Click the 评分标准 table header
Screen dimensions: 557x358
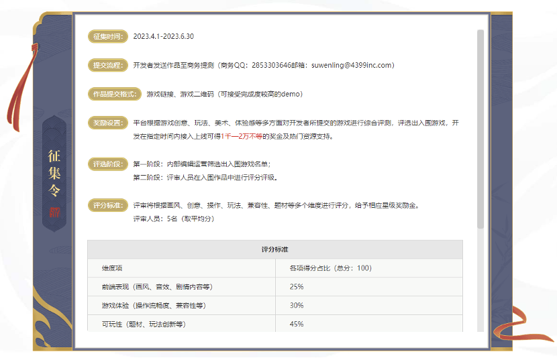click(275, 249)
